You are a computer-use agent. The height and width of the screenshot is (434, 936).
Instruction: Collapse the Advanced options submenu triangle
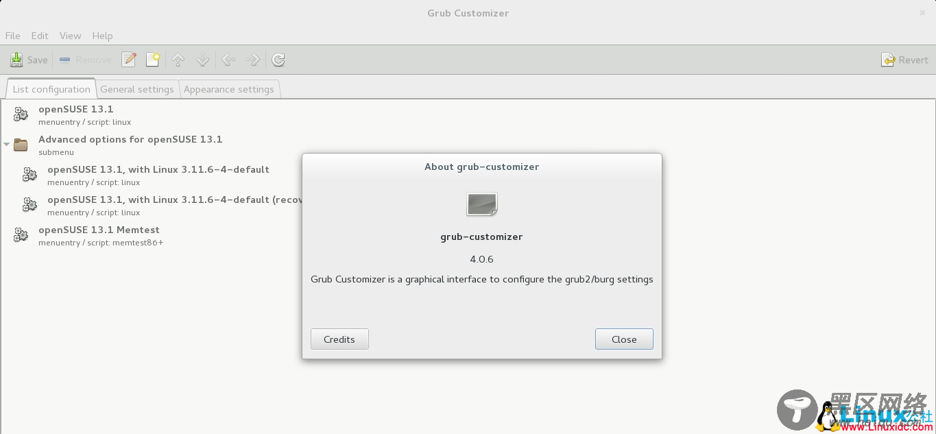pyautogui.click(x=6, y=145)
